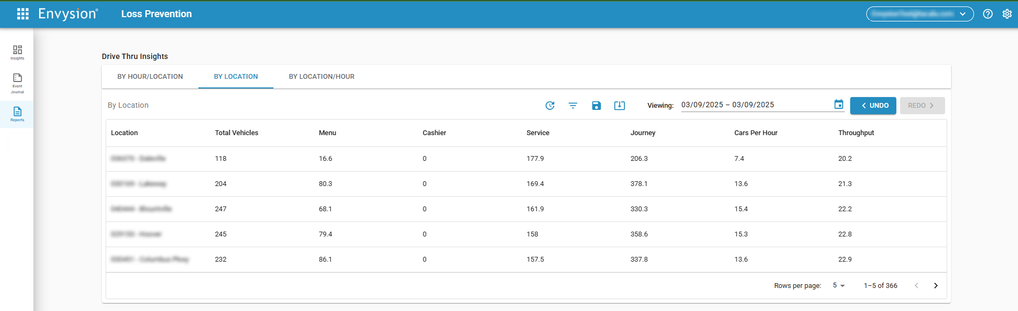Open the calendar date picker icon

[x=838, y=105]
